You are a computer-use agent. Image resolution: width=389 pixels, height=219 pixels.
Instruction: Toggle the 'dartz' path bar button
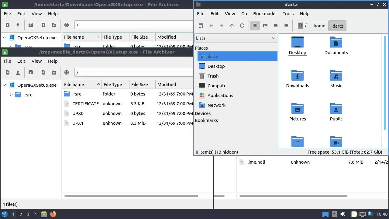(x=338, y=26)
